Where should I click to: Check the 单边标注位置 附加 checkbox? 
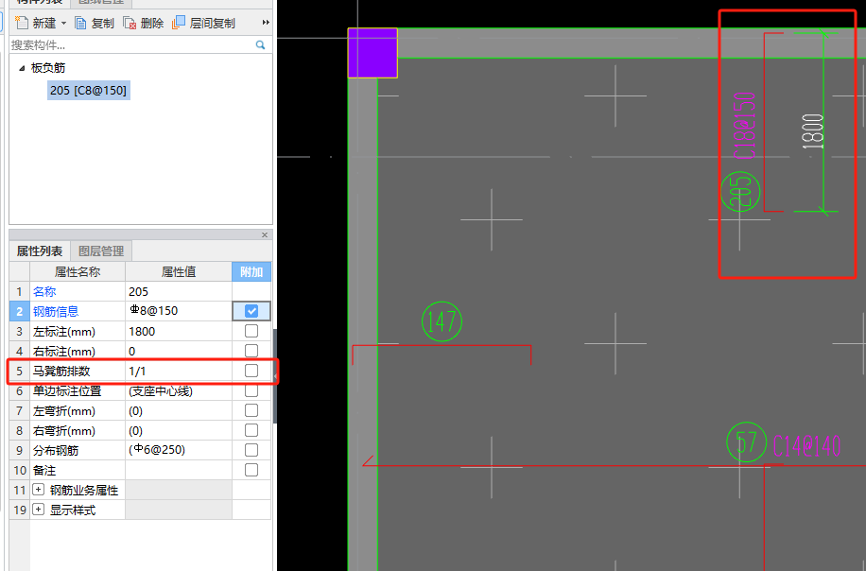[x=251, y=390]
